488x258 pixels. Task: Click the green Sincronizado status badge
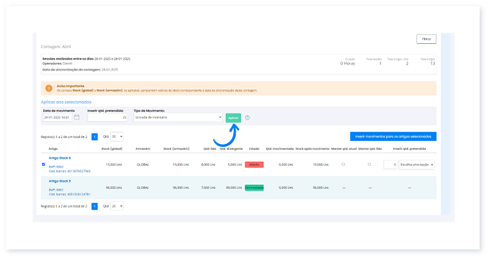254,188
